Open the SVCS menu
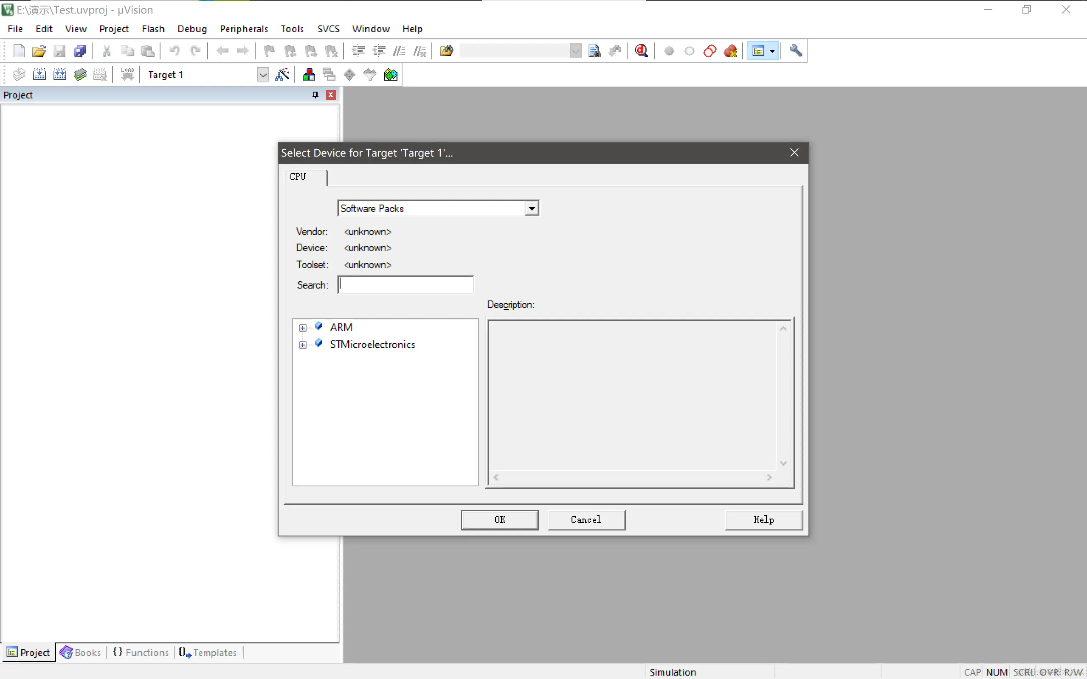This screenshot has width=1087, height=679. click(328, 29)
